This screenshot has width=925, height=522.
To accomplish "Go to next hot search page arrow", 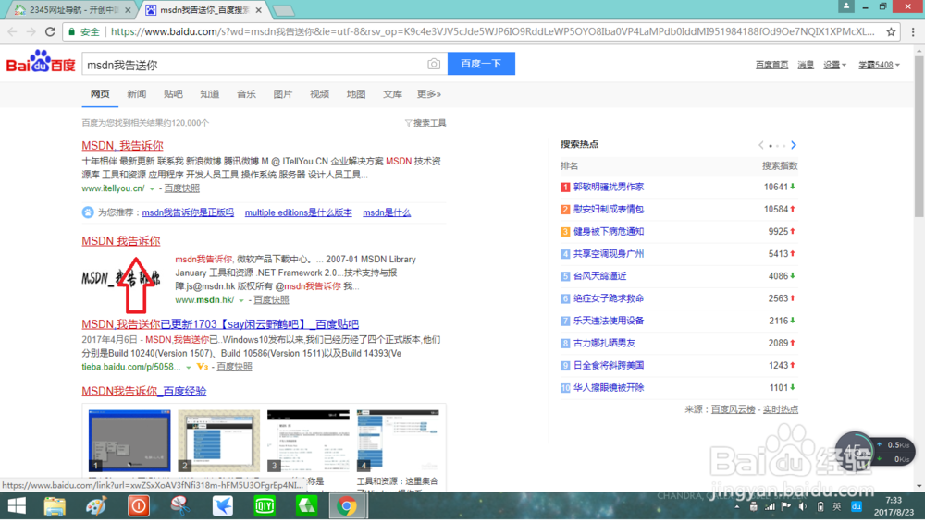I will coord(794,145).
